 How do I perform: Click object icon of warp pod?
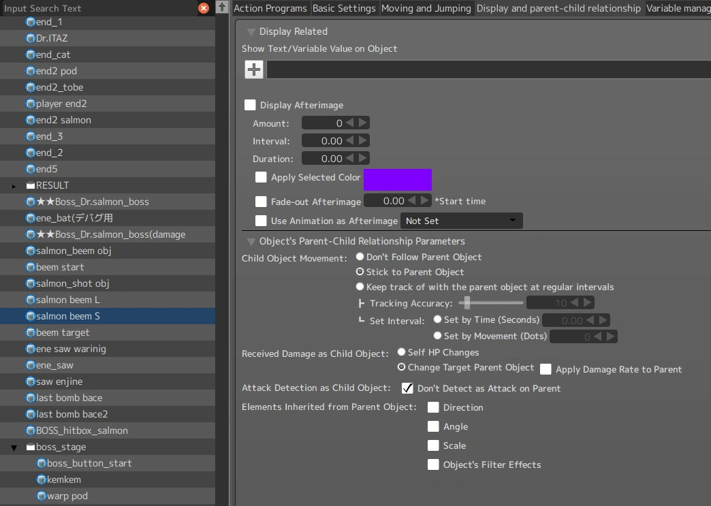tap(42, 496)
